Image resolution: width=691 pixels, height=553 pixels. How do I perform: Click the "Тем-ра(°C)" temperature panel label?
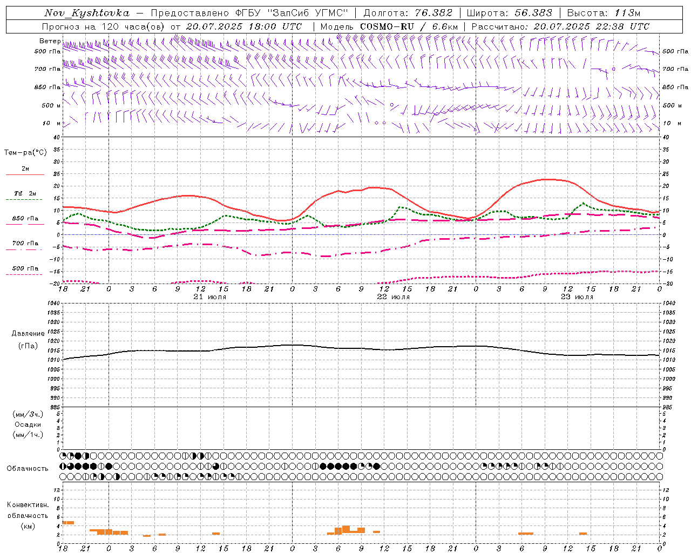[x=25, y=153]
